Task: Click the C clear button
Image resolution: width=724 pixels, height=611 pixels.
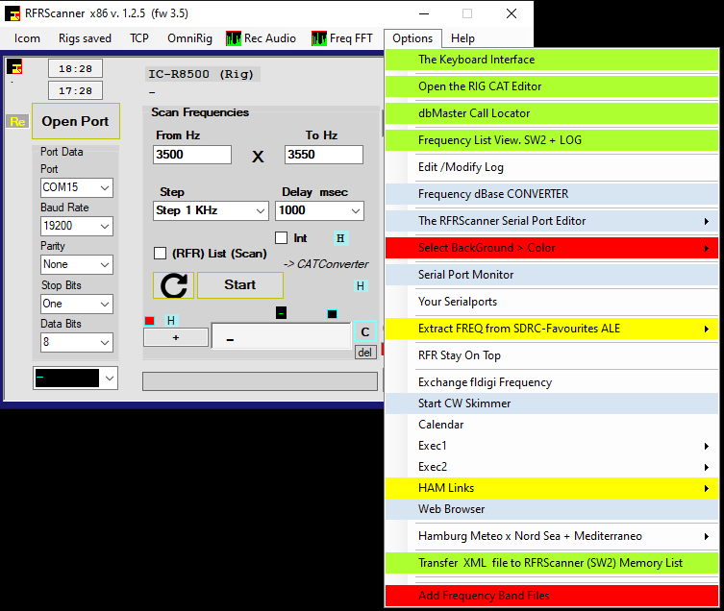Action: click(365, 331)
